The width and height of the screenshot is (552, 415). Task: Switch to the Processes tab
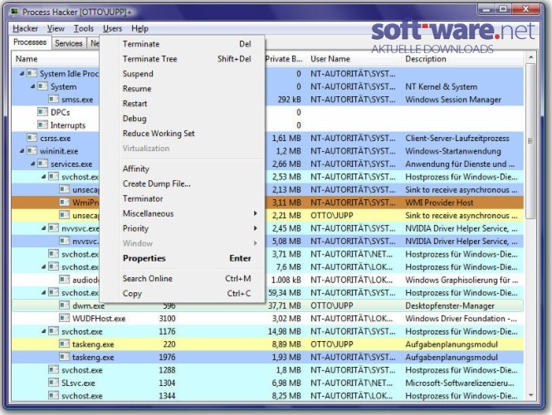click(x=30, y=42)
